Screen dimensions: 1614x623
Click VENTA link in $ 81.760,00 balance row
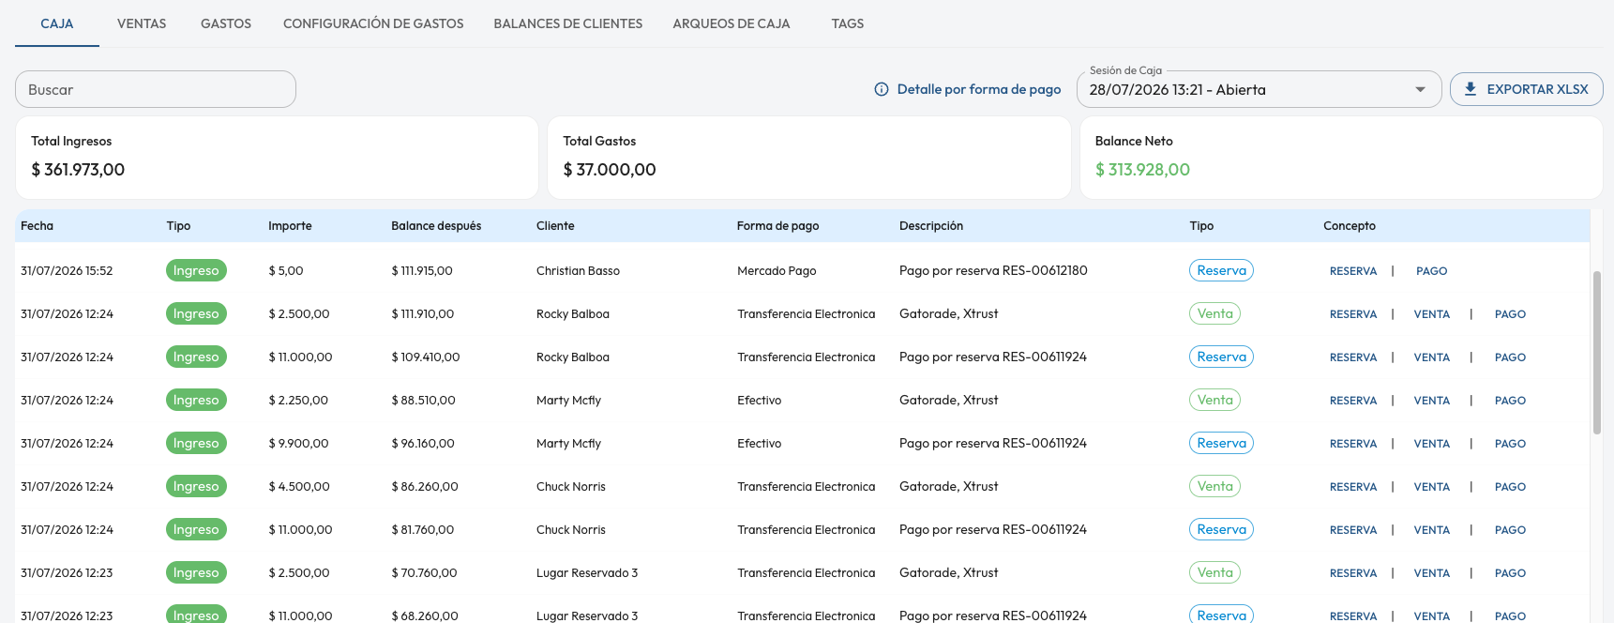click(x=1431, y=530)
